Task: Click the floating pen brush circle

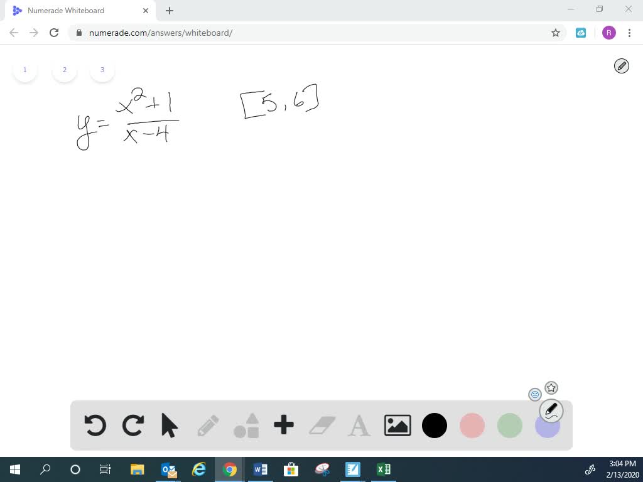Action: click(551, 410)
